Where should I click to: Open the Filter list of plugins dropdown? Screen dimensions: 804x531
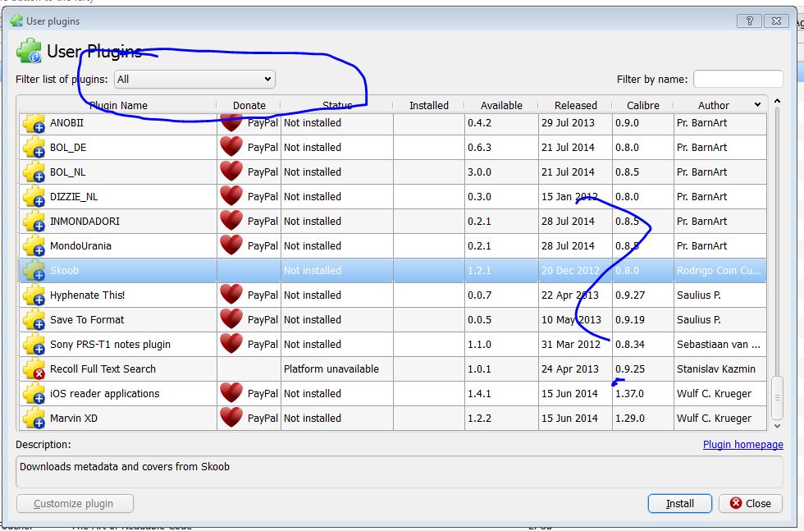pyautogui.click(x=194, y=80)
